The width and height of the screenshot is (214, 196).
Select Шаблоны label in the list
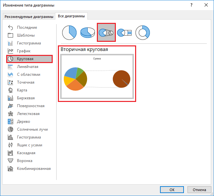[26, 35]
